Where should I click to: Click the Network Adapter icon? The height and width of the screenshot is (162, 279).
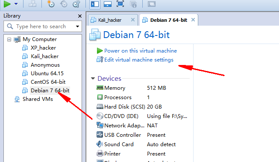click(100, 125)
